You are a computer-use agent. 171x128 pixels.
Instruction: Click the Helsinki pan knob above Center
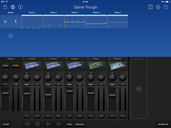112,78
